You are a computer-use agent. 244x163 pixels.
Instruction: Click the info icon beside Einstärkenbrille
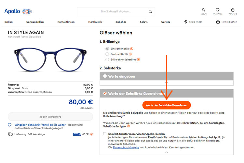(x=132, y=49)
